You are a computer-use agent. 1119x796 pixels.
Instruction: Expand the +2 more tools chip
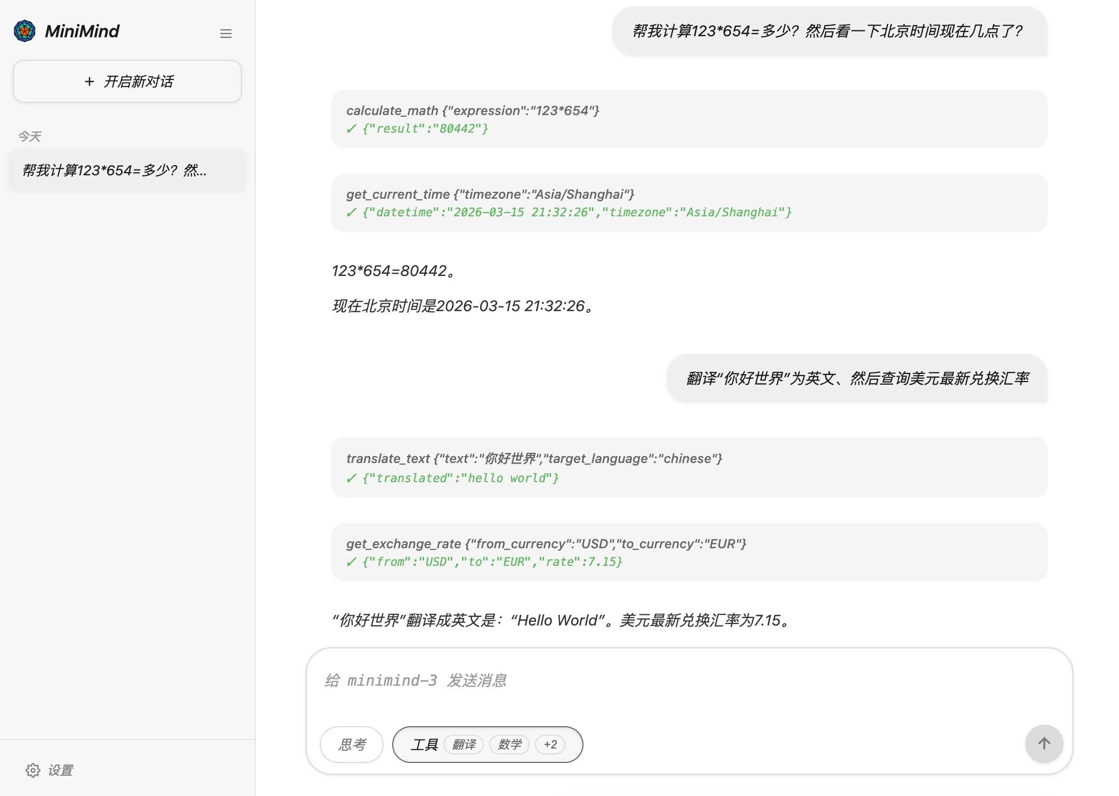(550, 744)
